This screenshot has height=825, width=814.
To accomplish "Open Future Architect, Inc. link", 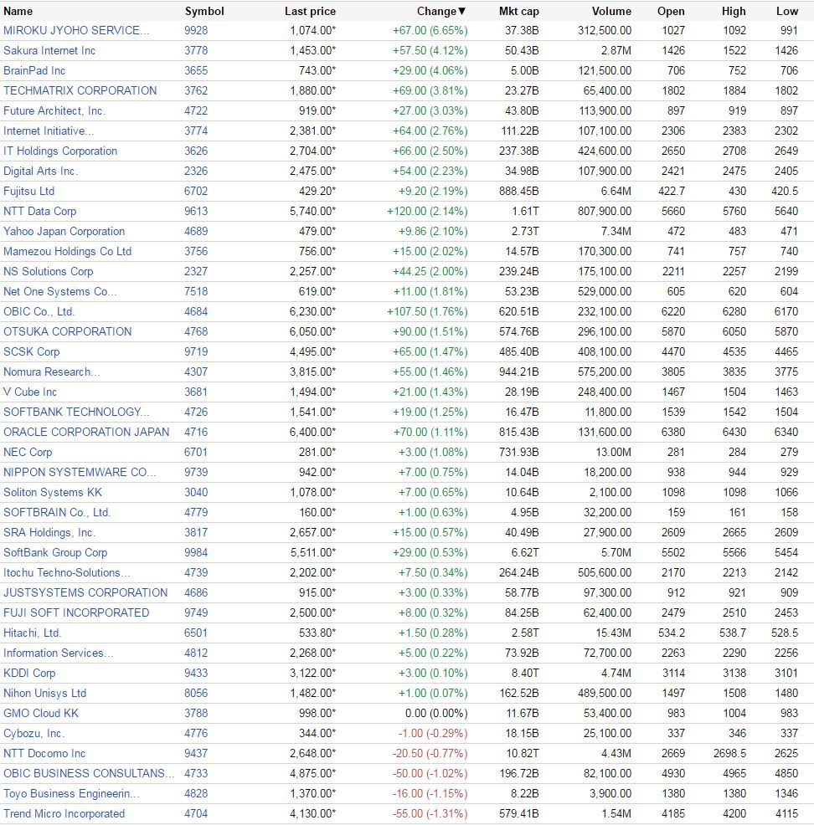I will pos(54,110).
